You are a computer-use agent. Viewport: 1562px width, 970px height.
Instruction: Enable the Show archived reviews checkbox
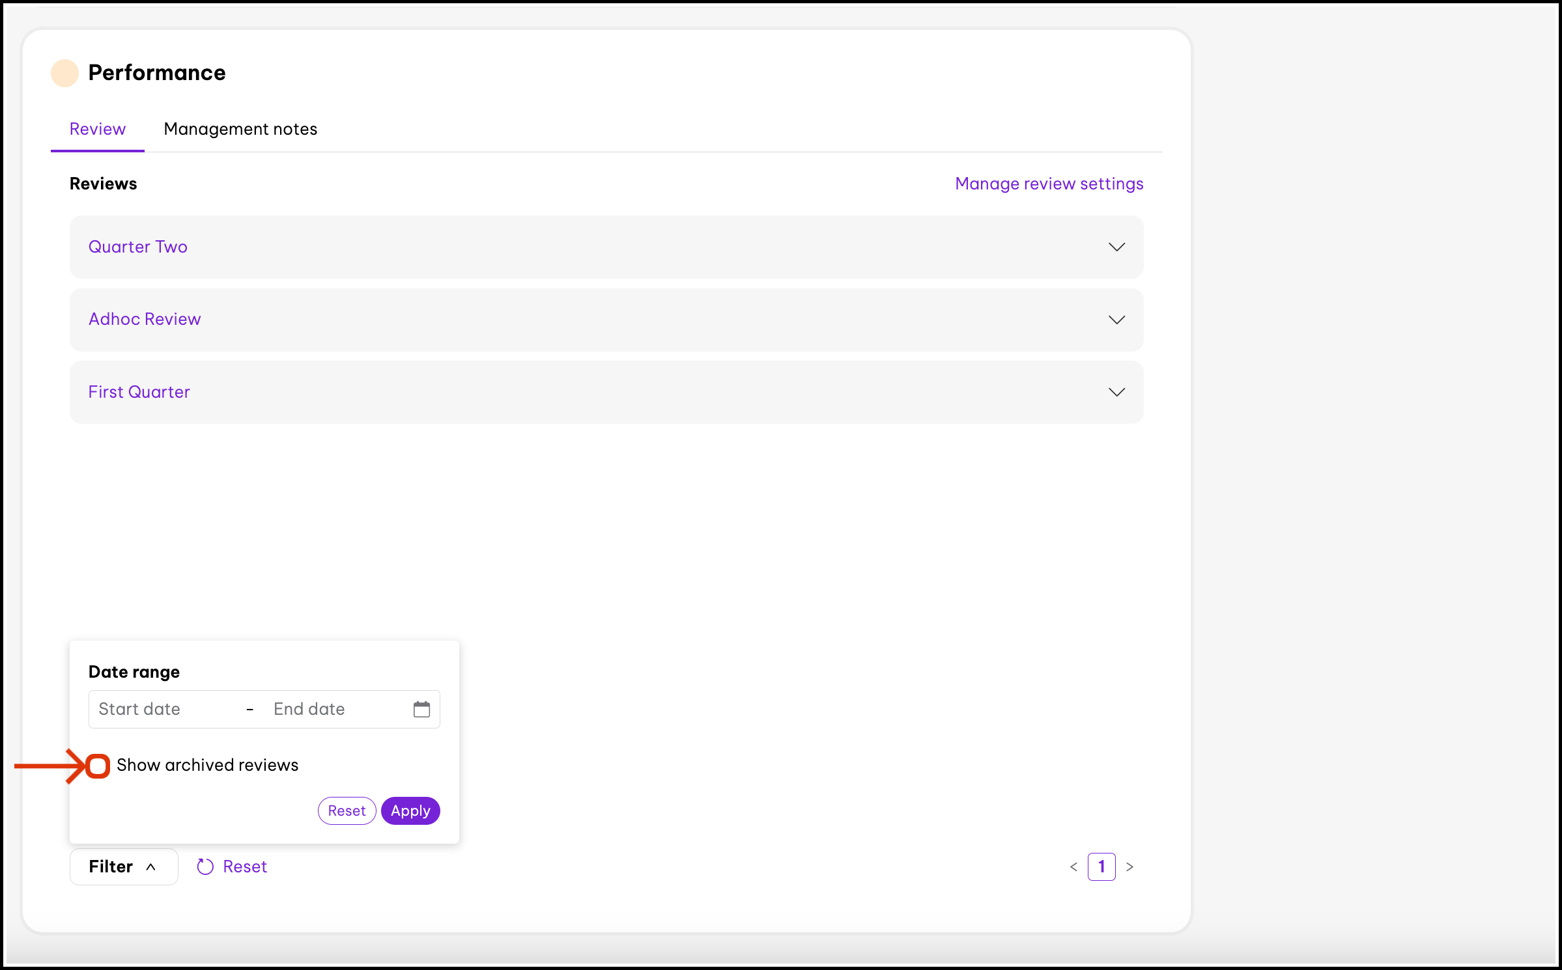tap(98, 766)
